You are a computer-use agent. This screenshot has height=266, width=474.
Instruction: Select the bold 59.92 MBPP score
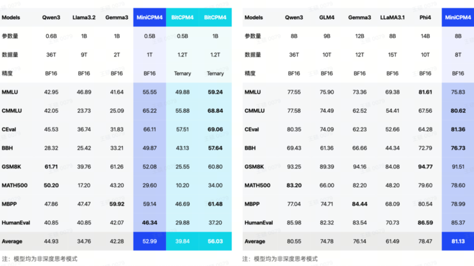[x=117, y=204]
